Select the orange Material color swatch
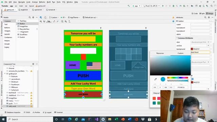This screenshot has width=217, height=122. [154, 98]
